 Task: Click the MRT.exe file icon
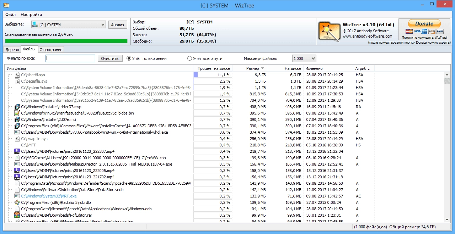tap(17, 196)
